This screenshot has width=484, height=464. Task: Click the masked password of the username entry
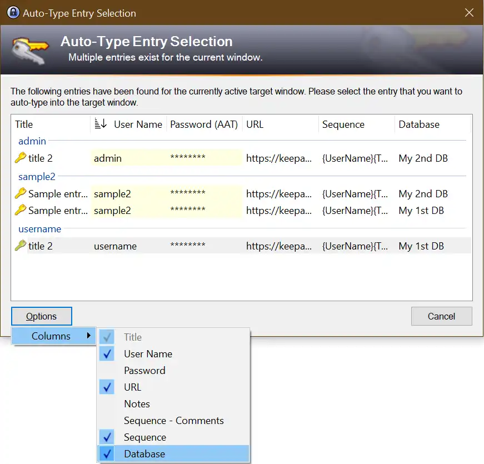pos(188,246)
